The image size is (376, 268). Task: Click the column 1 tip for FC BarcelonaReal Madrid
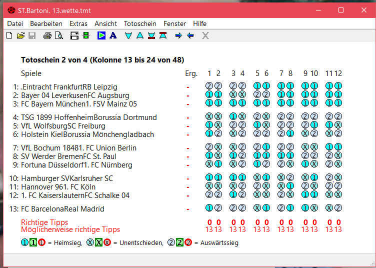pyautogui.click(x=209, y=208)
